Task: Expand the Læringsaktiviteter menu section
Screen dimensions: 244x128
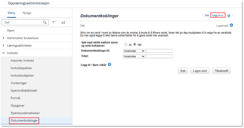Action: tap(3, 46)
